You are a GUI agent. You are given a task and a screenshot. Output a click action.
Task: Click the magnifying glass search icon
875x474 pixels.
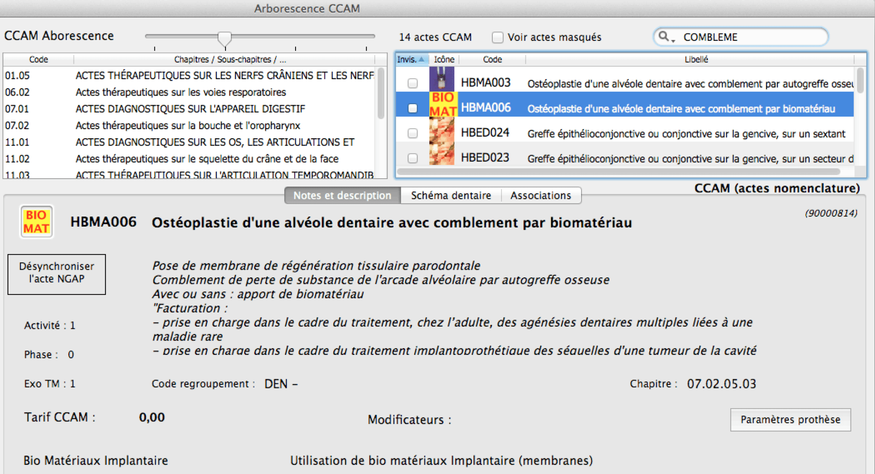663,36
